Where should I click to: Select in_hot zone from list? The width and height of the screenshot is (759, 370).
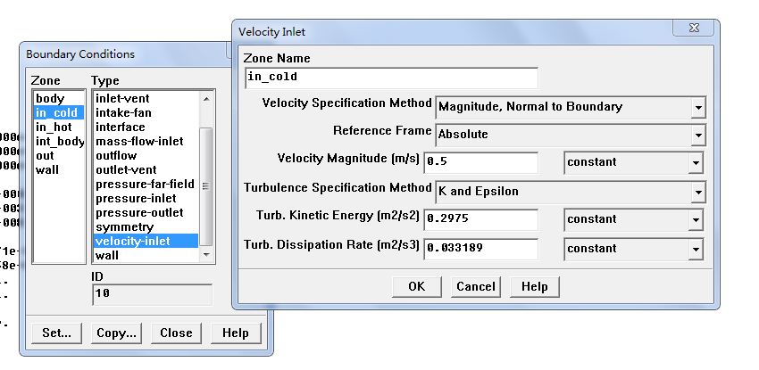[54, 127]
